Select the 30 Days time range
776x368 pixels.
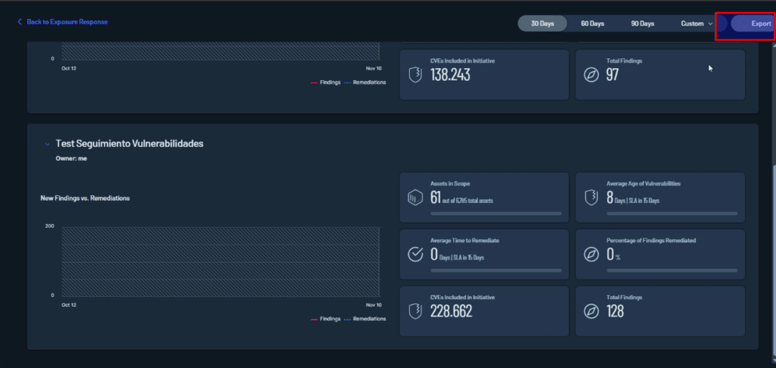click(542, 23)
